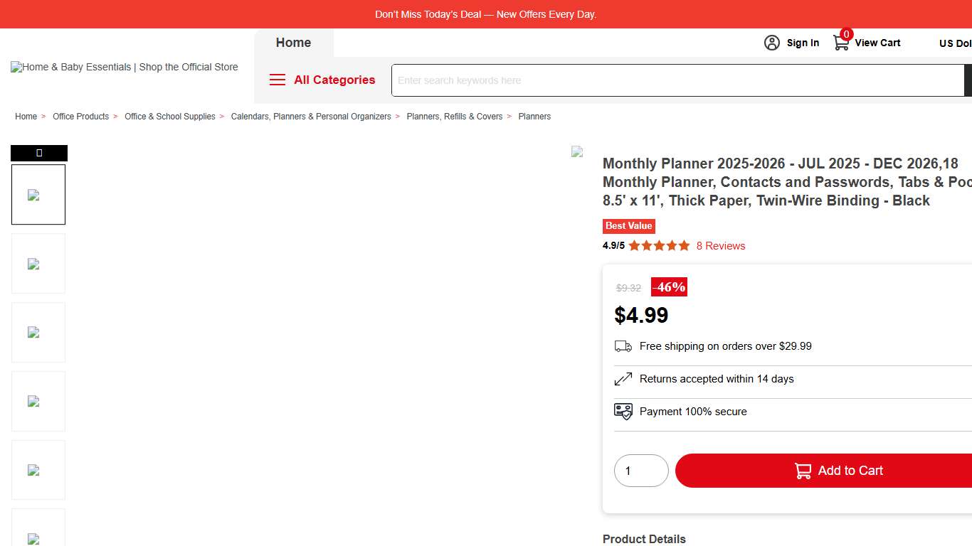Go to Office Products breadcrumb
The width and height of the screenshot is (972, 546).
80,117
